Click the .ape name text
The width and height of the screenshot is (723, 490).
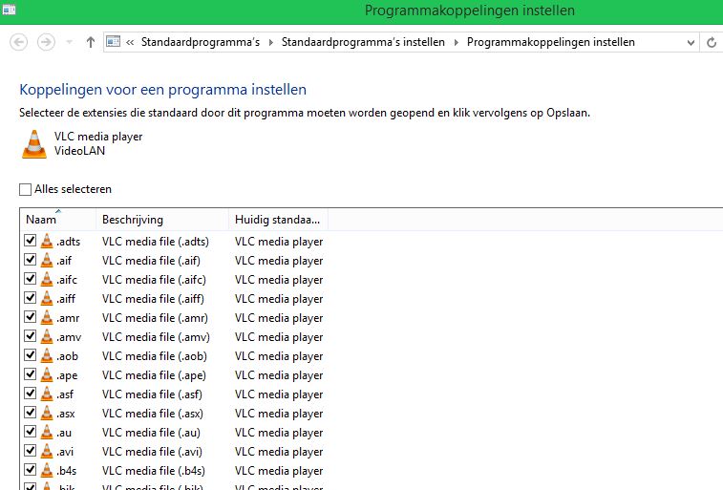tap(67, 375)
